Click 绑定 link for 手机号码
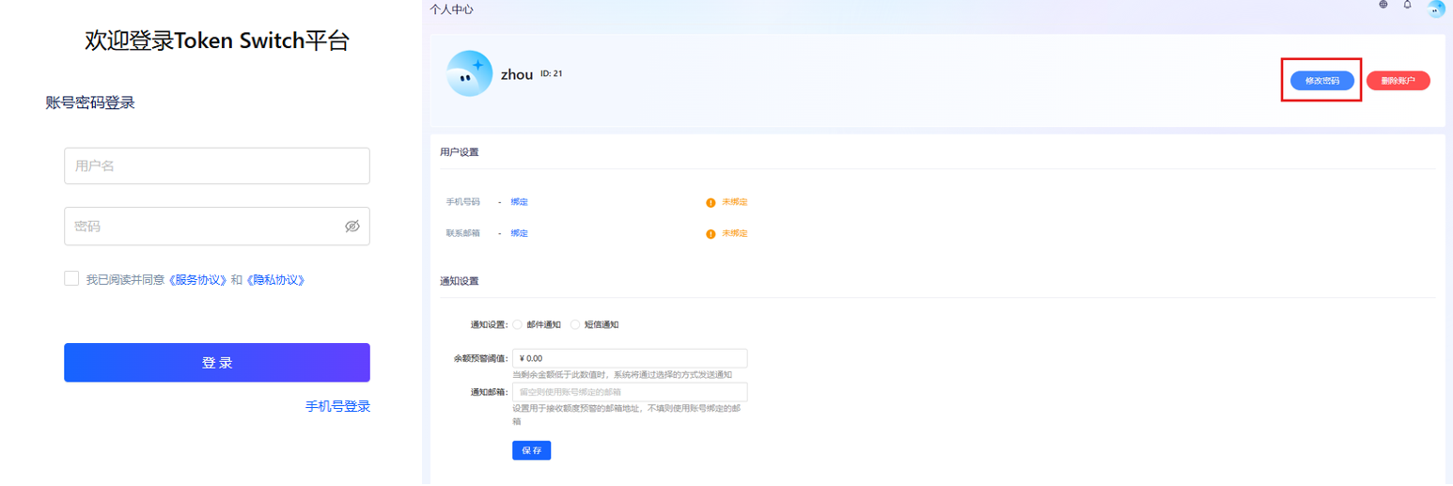 pyautogui.click(x=519, y=202)
